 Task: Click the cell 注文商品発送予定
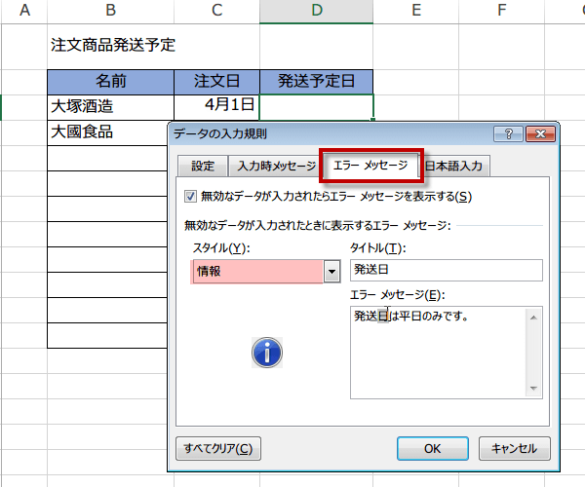pyautogui.click(x=113, y=45)
